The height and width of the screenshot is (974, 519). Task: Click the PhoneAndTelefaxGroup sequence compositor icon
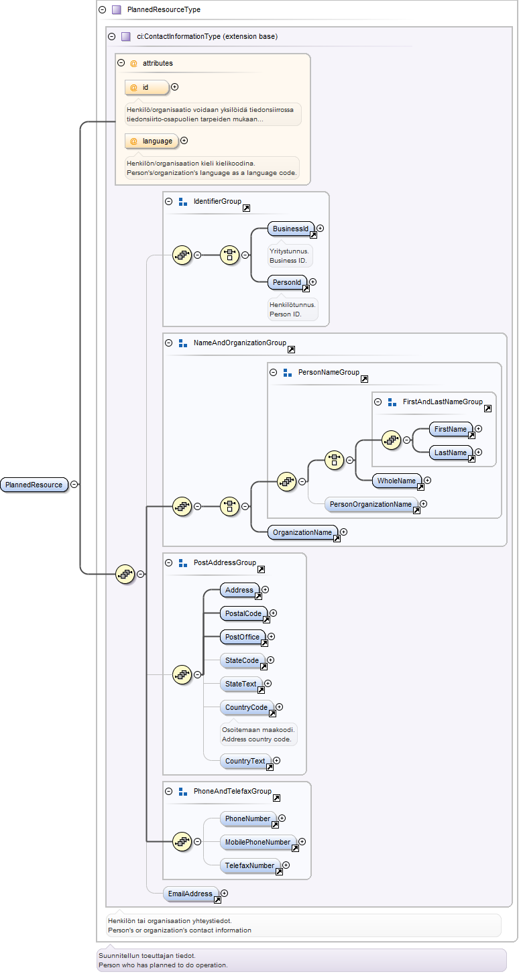182,842
